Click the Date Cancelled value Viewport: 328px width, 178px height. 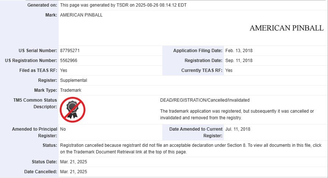73,172
